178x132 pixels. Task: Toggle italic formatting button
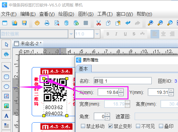click(x=116, y=34)
